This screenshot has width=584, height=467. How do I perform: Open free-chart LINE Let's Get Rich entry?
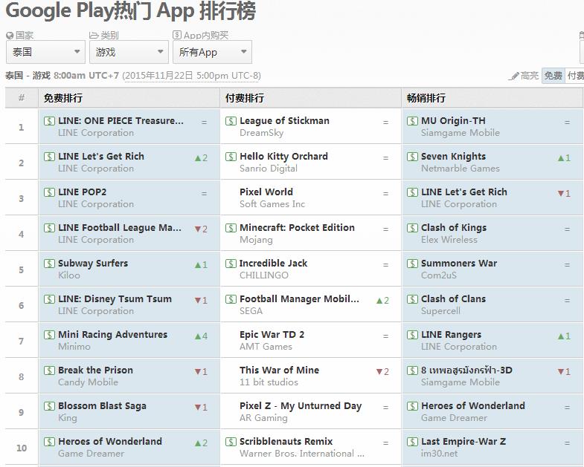tap(101, 157)
